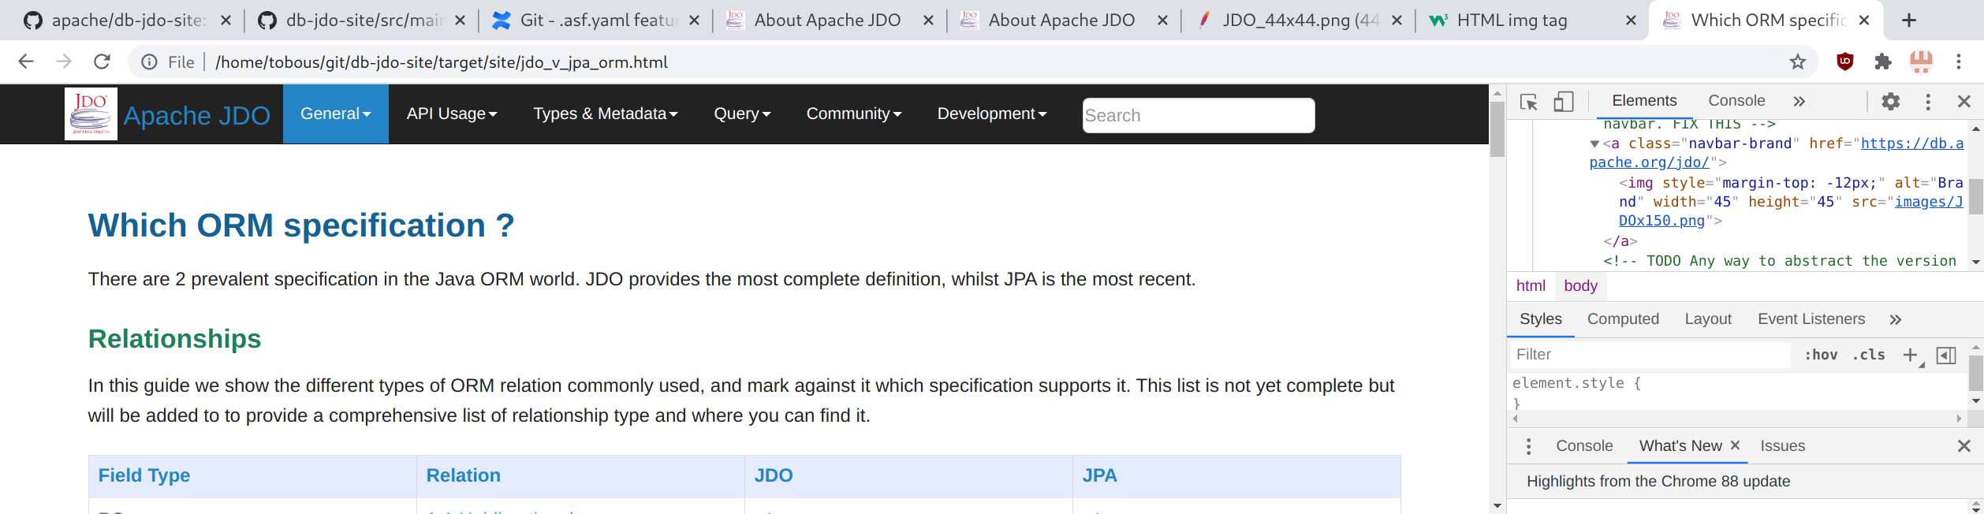Click the Apache JDO brand link
The image size is (1984, 514).
[x=197, y=115]
